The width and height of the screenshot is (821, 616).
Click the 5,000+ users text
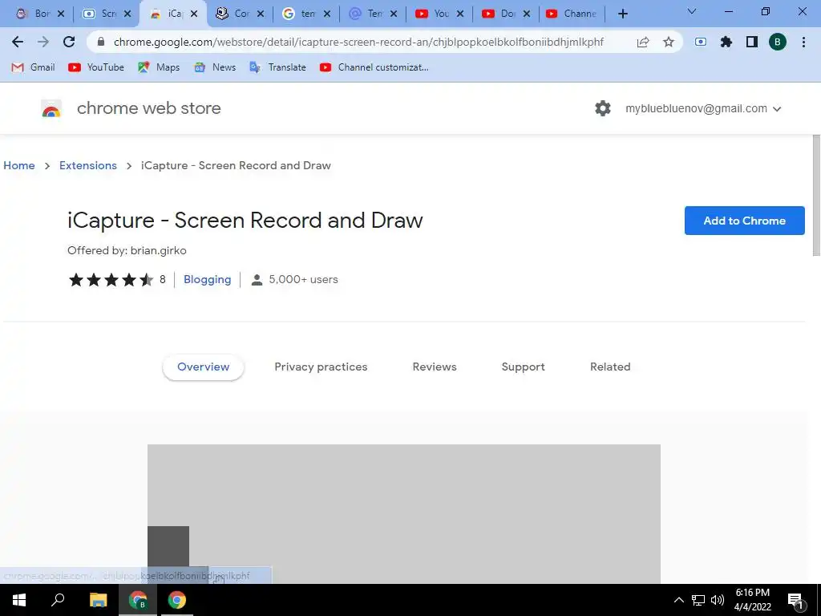[303, 280]
